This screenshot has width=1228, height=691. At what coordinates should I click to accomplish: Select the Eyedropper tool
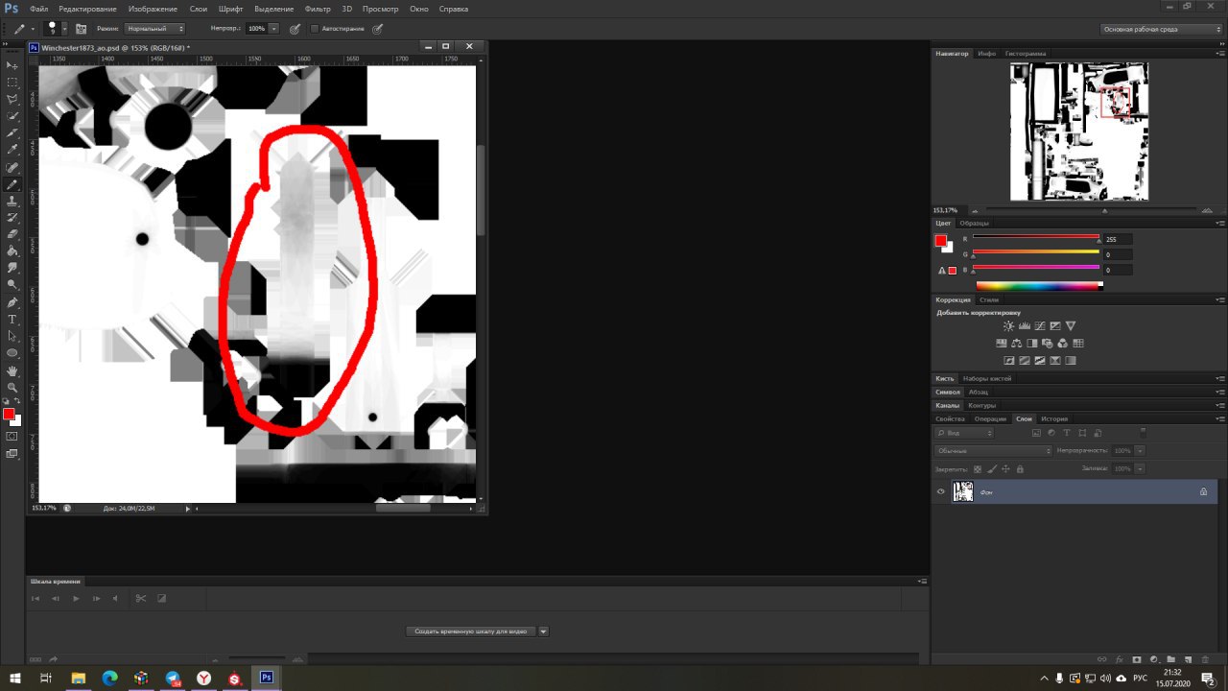(12, 150)
